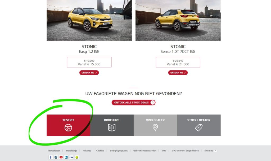This screenshot has width=271, height=161.
Task: Click Ontdek Nu under Stonic Sense 1.0T
Action: click(x=178, y=73)
